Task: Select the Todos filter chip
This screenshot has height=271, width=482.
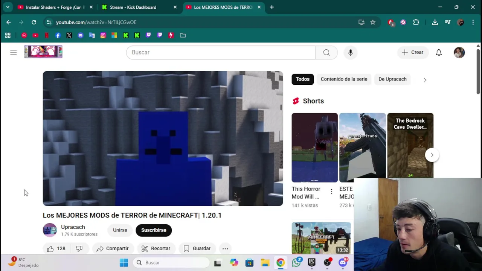Action: (x=302, y=79)
